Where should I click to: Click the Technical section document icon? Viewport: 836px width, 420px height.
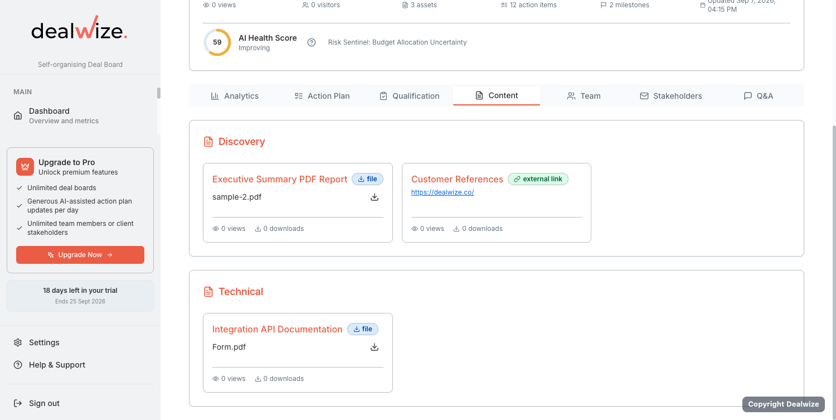208,292
